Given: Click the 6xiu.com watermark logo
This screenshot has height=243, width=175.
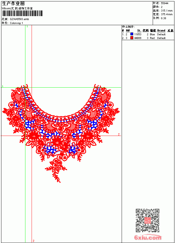Looking at the screenshot, I should 148,237.
